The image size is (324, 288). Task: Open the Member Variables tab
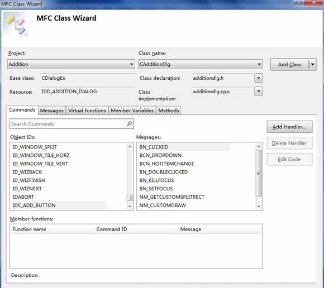pos(132,111)
